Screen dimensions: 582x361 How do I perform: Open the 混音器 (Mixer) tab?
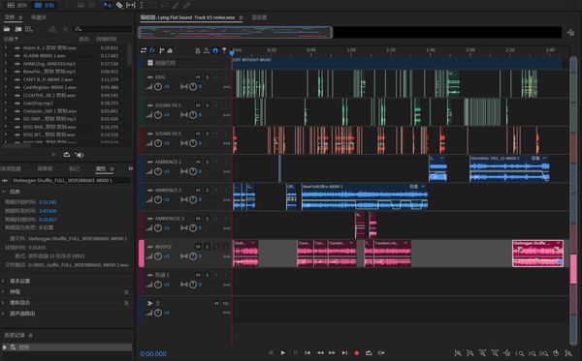pos(259,17)
